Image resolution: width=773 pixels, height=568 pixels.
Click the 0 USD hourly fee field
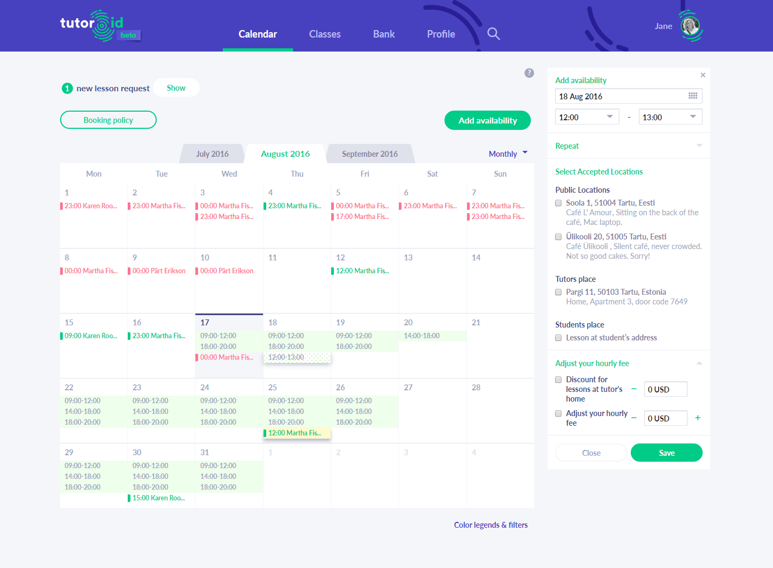665,418
